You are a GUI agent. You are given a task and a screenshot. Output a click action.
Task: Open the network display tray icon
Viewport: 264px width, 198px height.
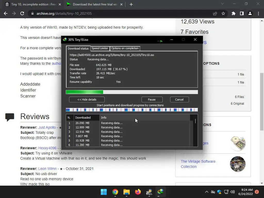coord(226,192)
